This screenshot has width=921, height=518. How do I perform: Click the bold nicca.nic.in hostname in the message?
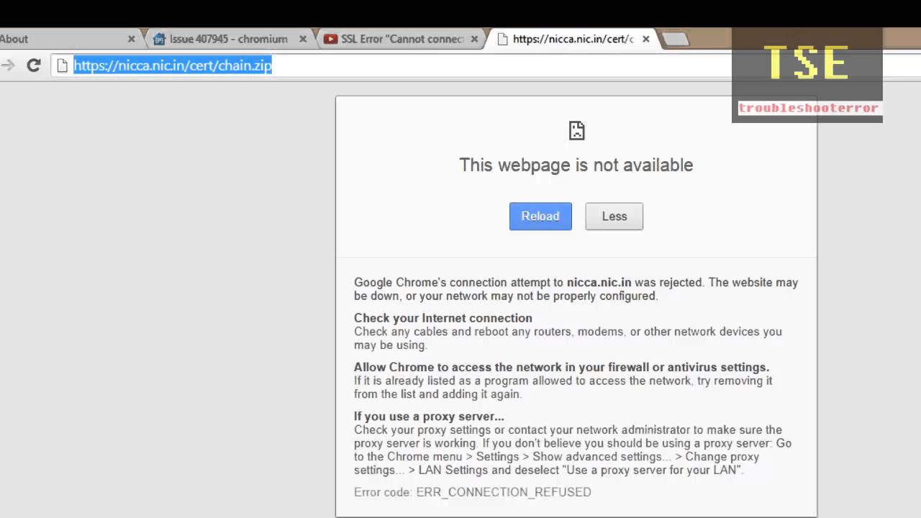pyautogui.click(x=599, y=283)
